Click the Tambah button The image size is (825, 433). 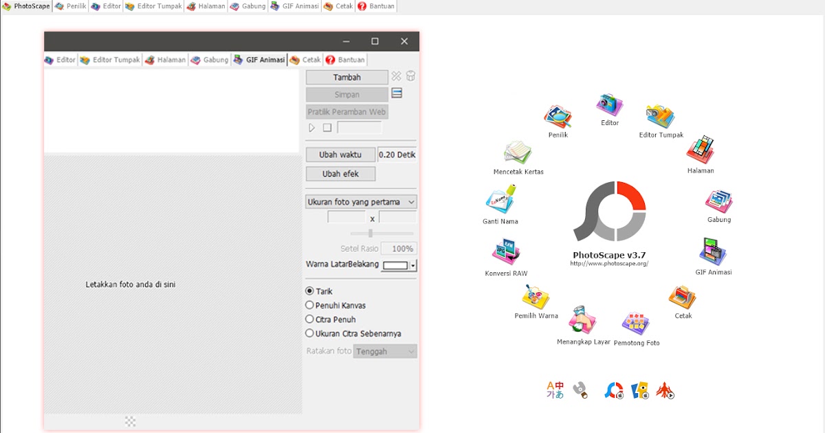(x=347, y=77)
